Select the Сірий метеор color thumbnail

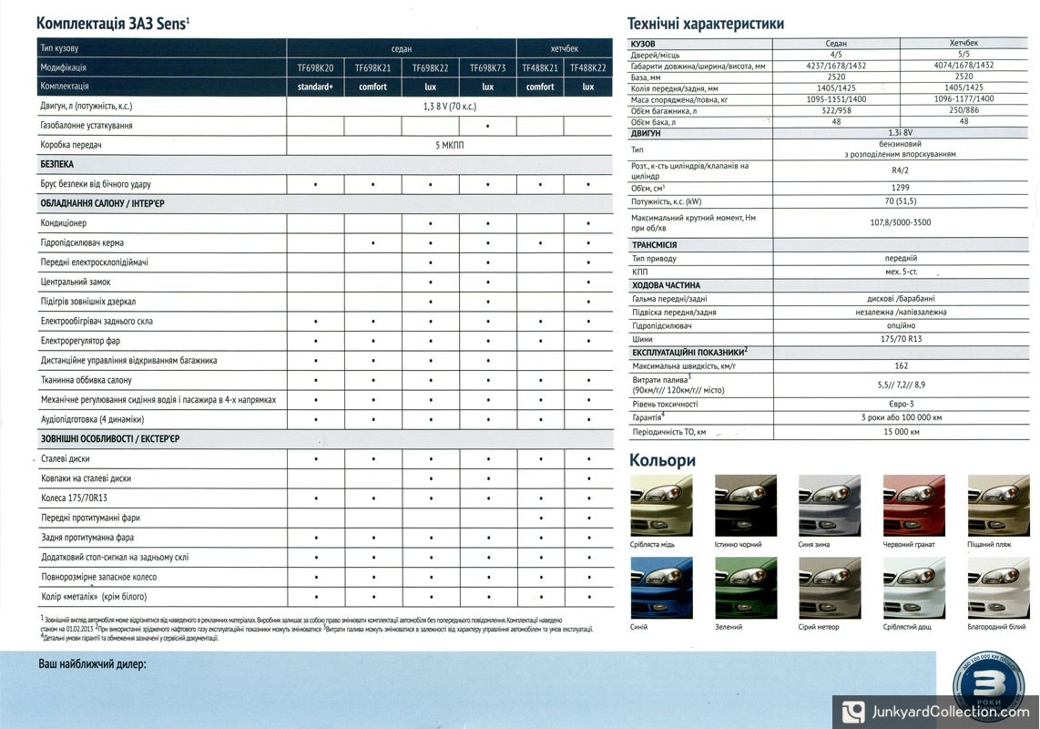coord(829,589)
